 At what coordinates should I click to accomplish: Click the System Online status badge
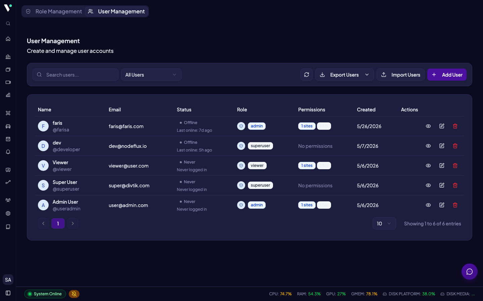pyautogui.click(x=45, y=294)
